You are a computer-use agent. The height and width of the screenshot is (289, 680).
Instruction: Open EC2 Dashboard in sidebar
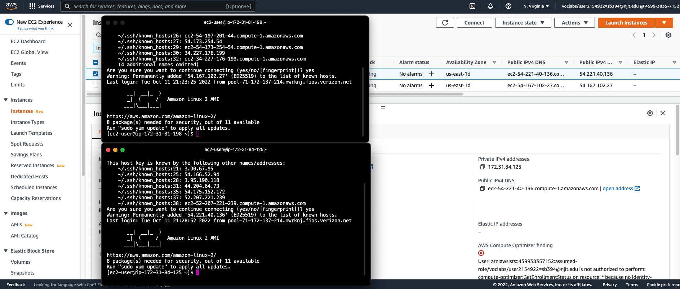pyautogui.click(x=28, y=41)
